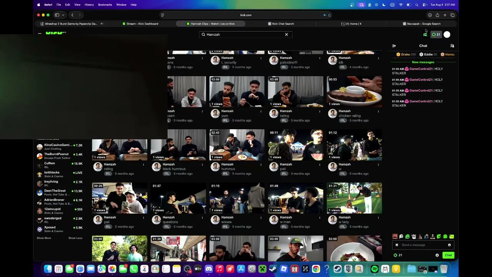Switch to Kick Chat Search tab
The width and height of the screenshot is (492, 277).
pos(281,24)
